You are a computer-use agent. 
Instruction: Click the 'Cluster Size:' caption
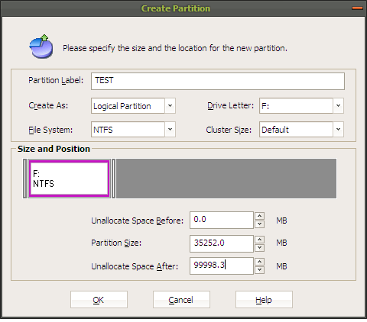(229, 130)
